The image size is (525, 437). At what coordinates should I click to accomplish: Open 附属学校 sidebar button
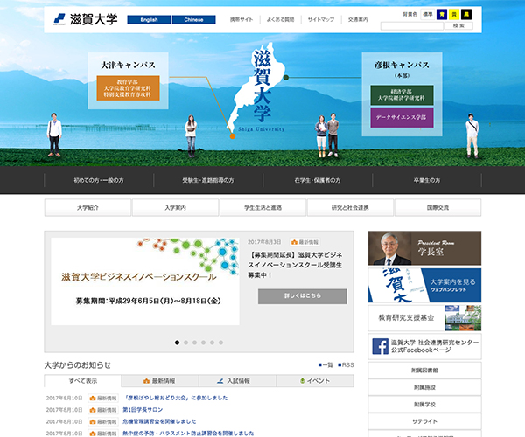(x=424, y=405)
